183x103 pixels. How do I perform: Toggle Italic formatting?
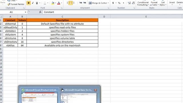click(33, 3)
